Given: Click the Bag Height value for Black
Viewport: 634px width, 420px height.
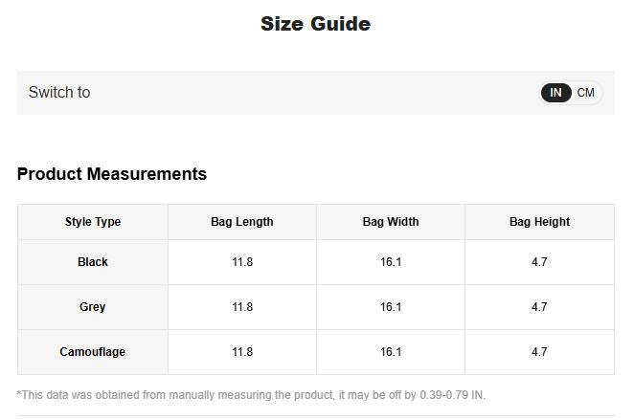Looking at the screenshot, I should click(539, 262).
